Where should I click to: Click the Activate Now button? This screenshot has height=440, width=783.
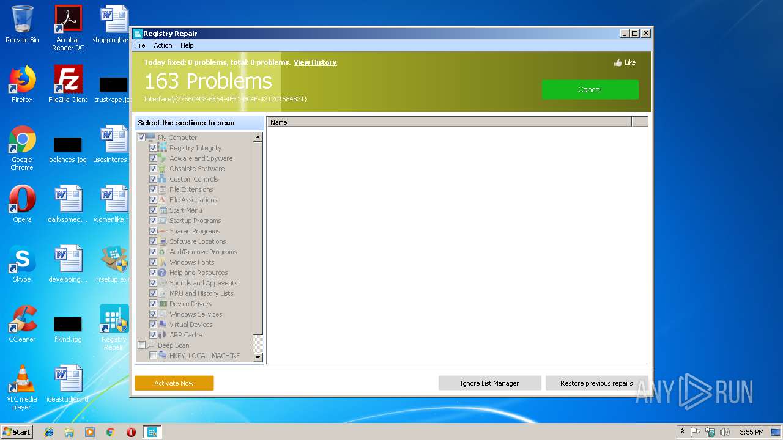174,383
